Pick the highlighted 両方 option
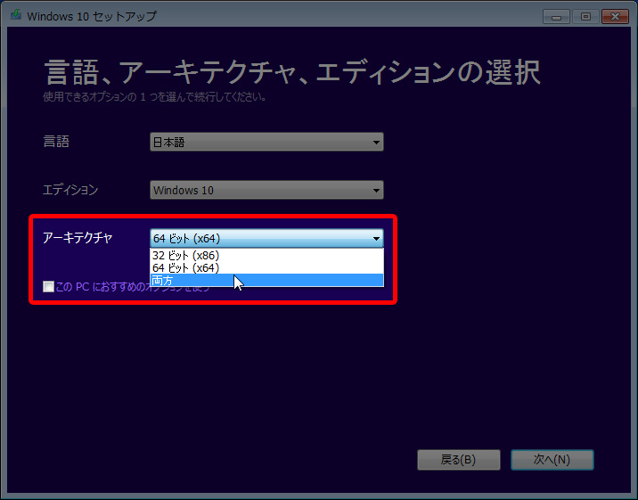Screen dimensions: 638x500 click(x=163, y=281)
